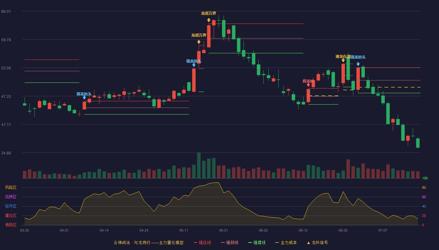Click the 03-20 date label
The image size is (439, 250).
(24, 230)
